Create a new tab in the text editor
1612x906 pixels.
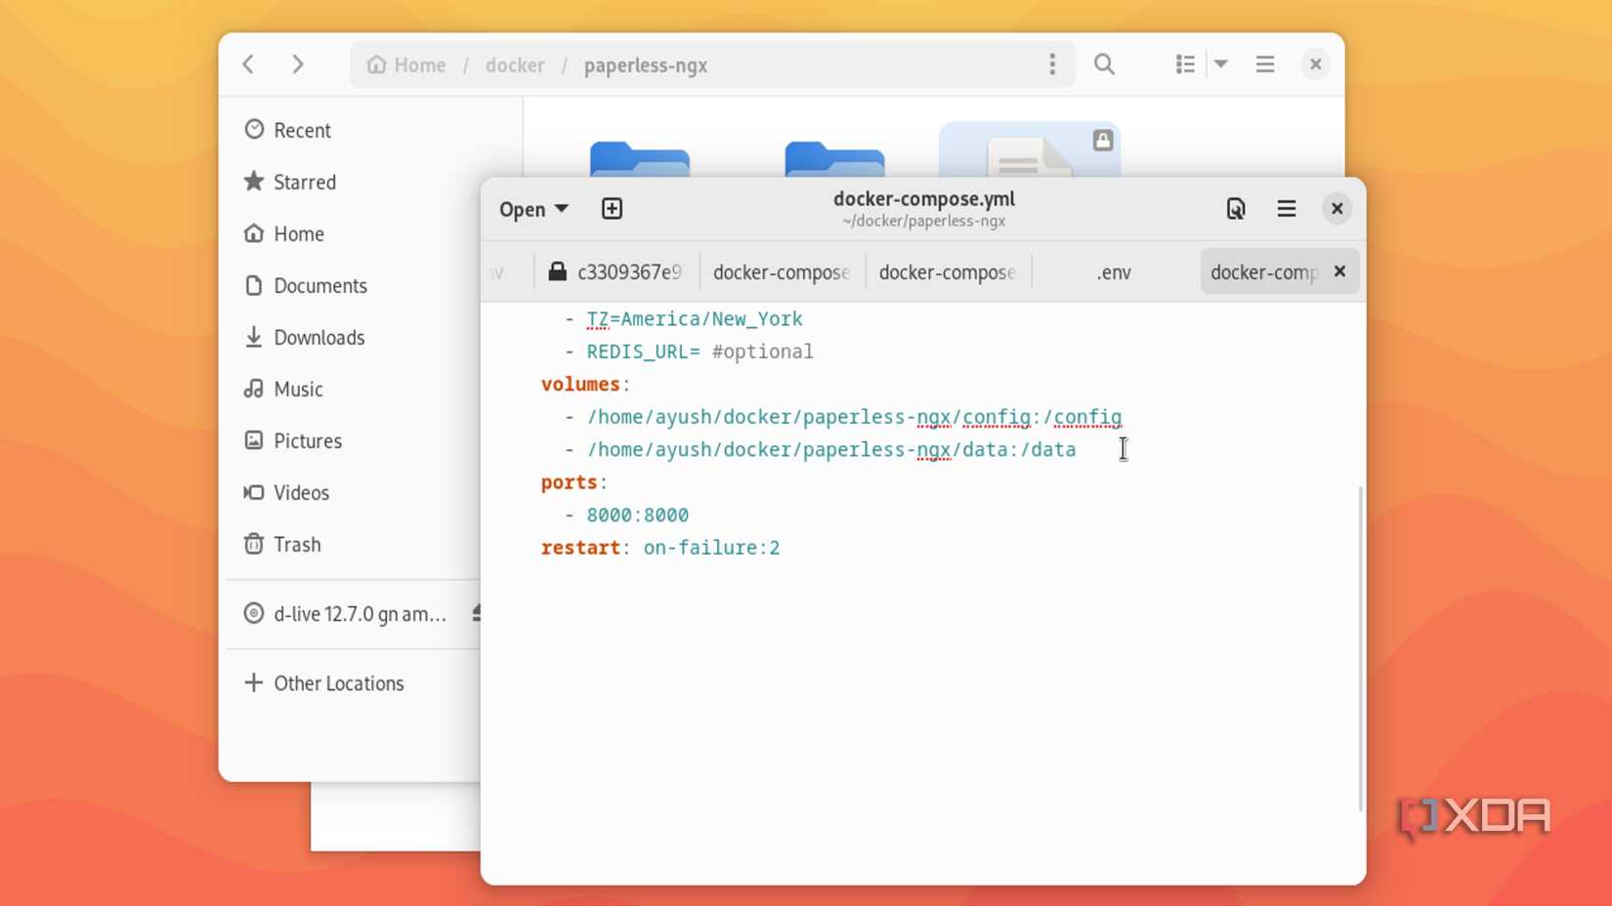point(612,208)
